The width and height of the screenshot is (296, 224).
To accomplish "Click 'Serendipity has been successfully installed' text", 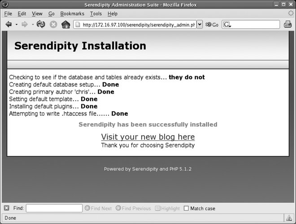I will (x=148, y=125).
